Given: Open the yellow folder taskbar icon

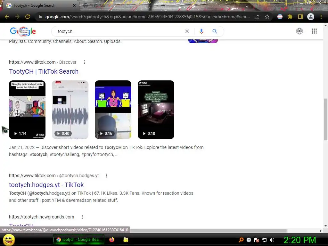Looking at the screenshot, I should pos(126,240).
